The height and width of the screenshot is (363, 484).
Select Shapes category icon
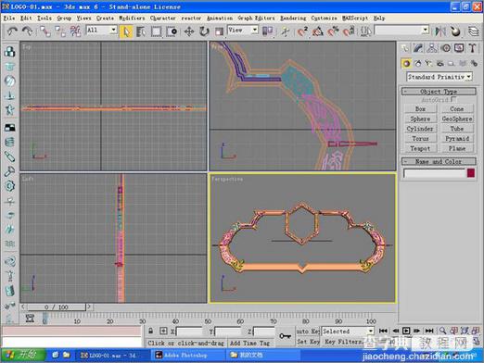417,64
